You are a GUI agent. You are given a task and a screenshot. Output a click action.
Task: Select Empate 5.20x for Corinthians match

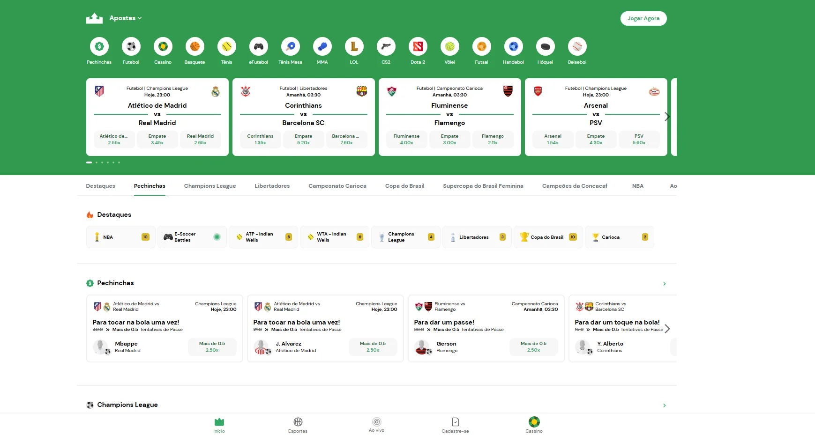pyautogui.click(x=303, y=140)
